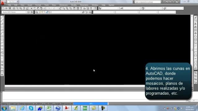Open the Edit menu
Image resolution: width=198 pixels, height=111 pixels.
point(16,5)
